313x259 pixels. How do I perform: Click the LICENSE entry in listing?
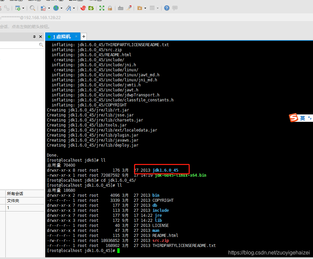tap(161, 226)
